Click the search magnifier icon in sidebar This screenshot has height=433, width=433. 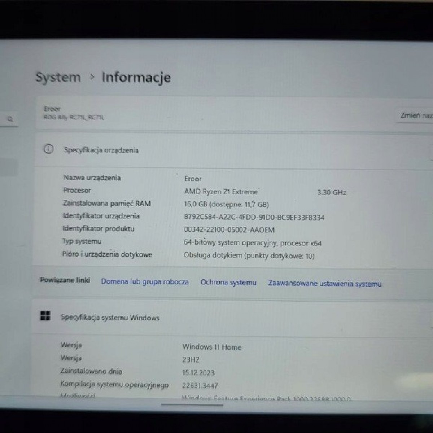10,119
